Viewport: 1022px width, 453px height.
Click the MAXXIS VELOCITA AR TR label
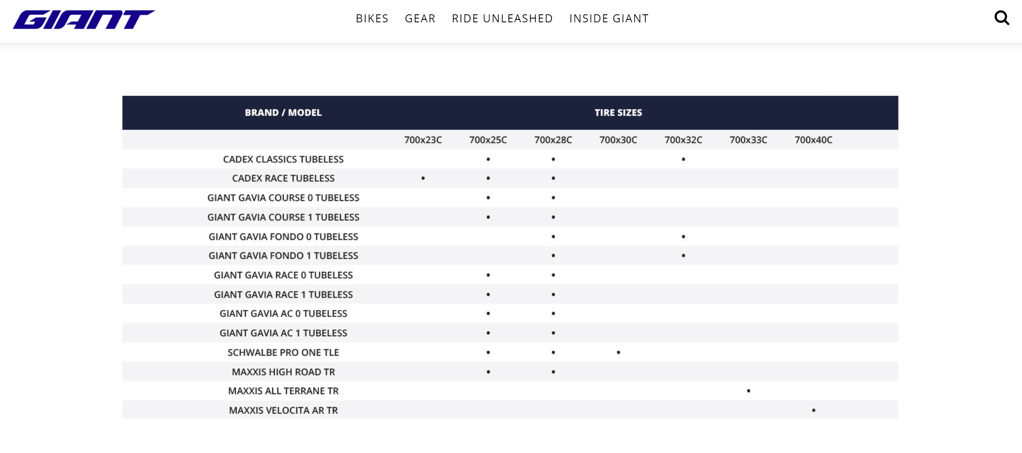283,410
